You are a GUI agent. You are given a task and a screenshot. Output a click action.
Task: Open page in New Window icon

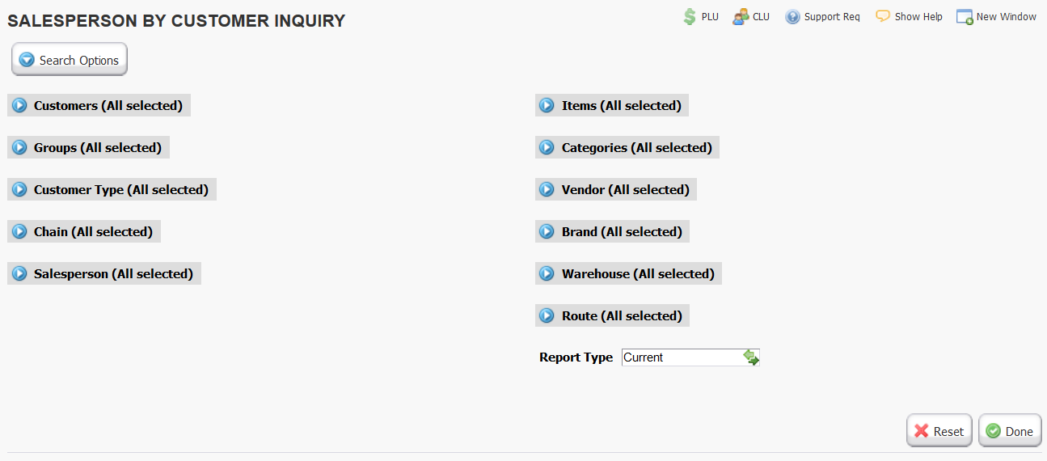tap(965, 17)
